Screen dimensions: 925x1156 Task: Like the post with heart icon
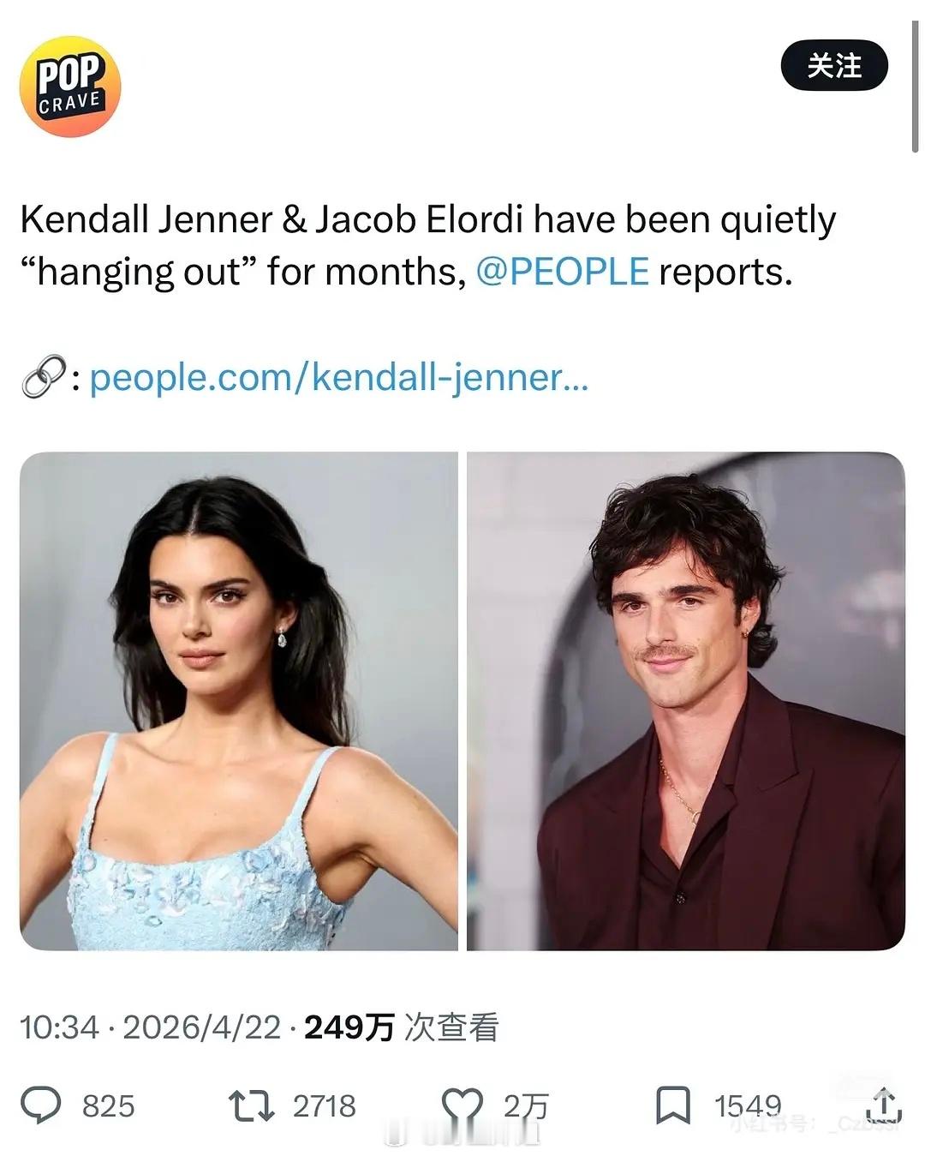462,1105
